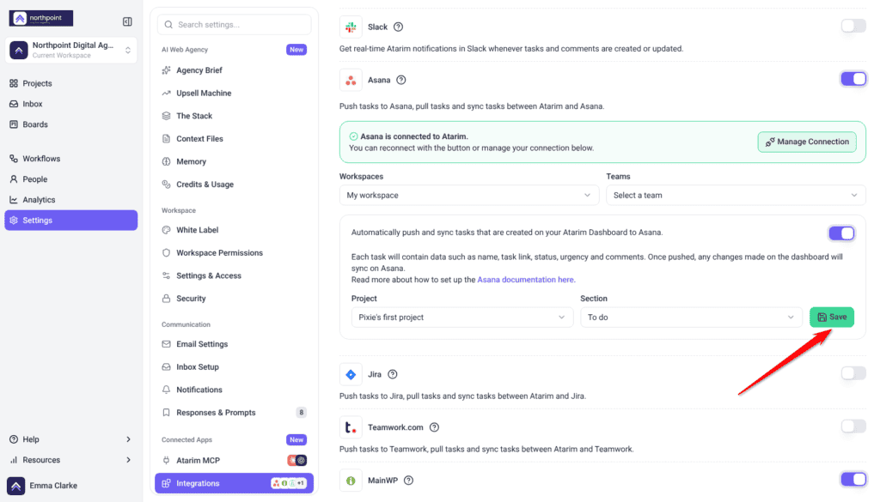Click the New badge beside AI Web Agency
This screenshot has height=502, width=880.
point(296,49)
